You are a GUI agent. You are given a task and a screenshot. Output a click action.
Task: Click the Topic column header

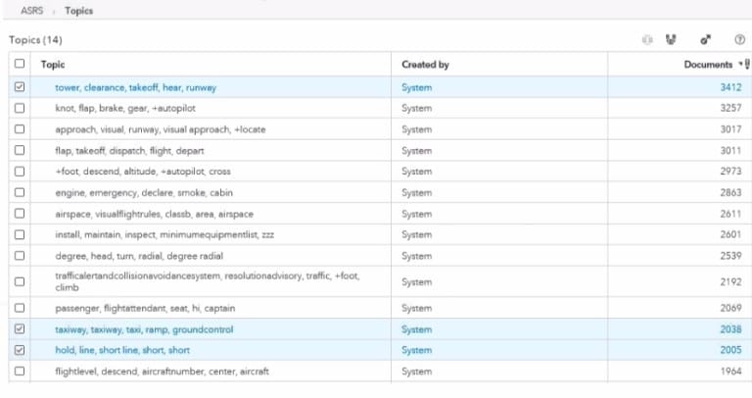pyautogui.click(x=53, y=65)
